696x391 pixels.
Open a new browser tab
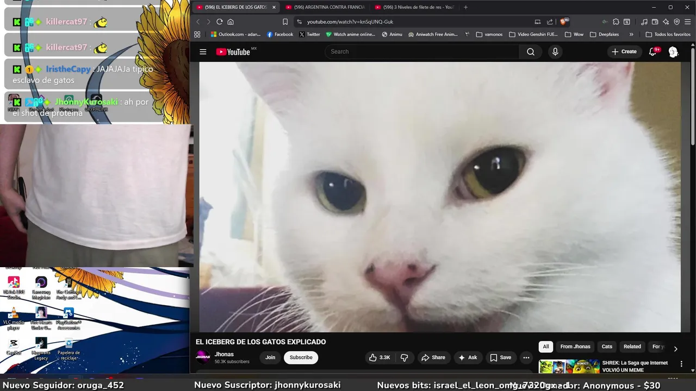465,7
